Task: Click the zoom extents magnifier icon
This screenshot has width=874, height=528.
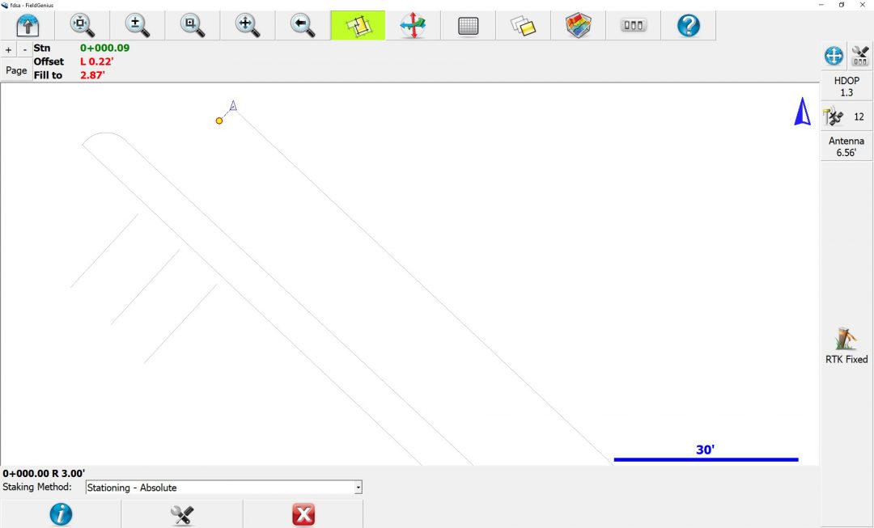Action: (x=82, y=25)
